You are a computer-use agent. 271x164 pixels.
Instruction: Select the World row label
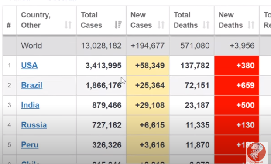31,46
